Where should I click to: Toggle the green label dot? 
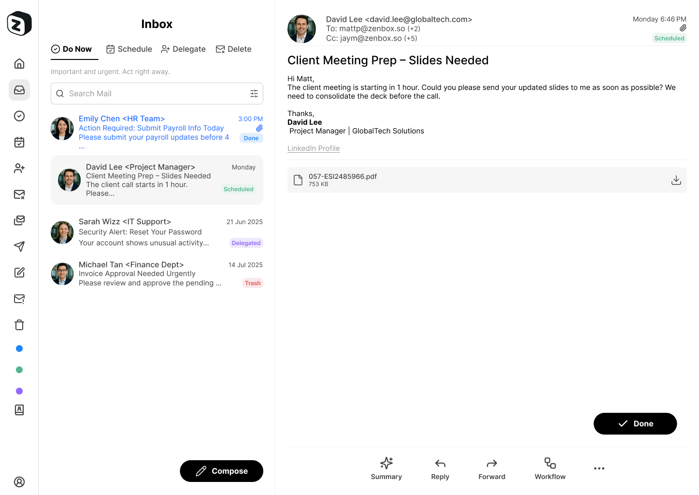tap(19, 369)
